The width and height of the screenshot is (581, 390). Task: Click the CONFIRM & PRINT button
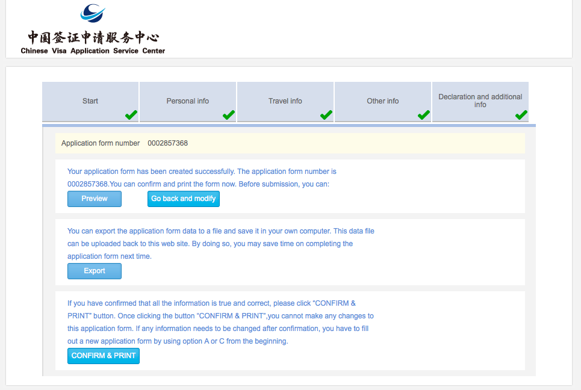click(x=104, y=356)
